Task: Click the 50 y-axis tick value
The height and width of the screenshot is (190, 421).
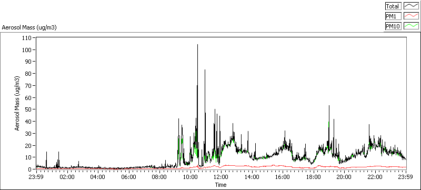Action: (28, 109)
